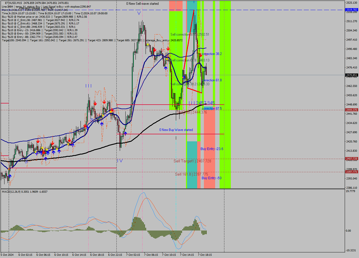Click the current price tag 2470.851
Viewport: 359px width, 258px height.
pos(352,75)
